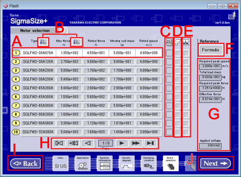Select motor SGLFW2-1DA380A
The image size is (241, 177).
(x=38, y=132)
